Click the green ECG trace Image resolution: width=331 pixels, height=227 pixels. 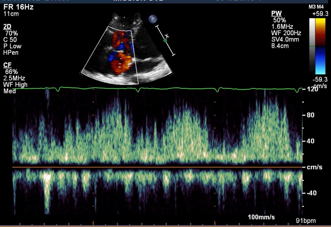157,89
